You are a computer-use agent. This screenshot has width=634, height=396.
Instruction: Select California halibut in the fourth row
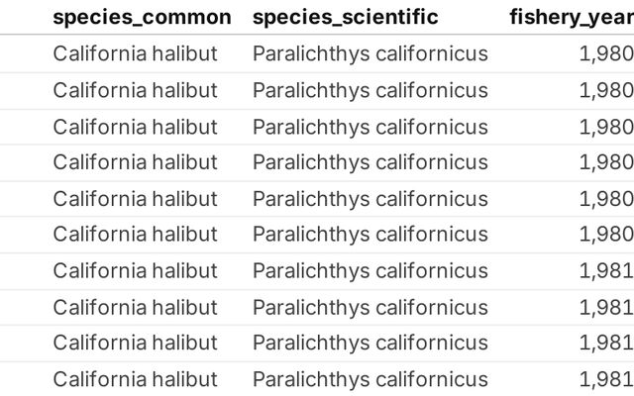click(135, 162)
